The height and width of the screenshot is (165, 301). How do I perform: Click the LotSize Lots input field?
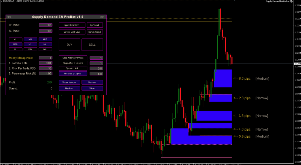[x=46, y=63]
